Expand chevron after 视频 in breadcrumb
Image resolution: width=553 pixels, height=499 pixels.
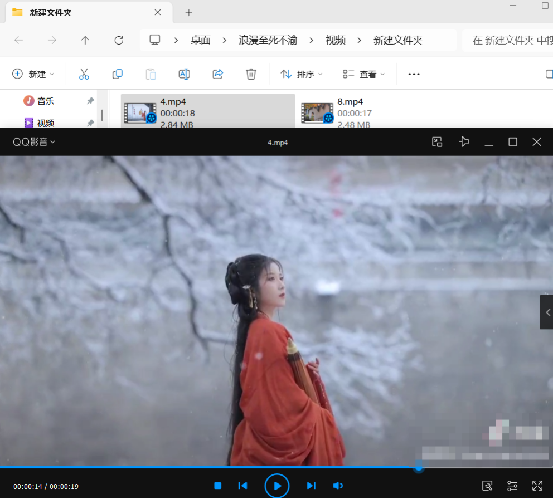pos(359,40)
